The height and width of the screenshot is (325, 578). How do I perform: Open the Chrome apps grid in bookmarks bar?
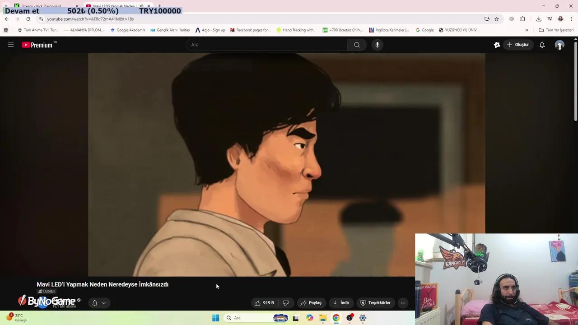pyautogui.click(x=6, y=30)
